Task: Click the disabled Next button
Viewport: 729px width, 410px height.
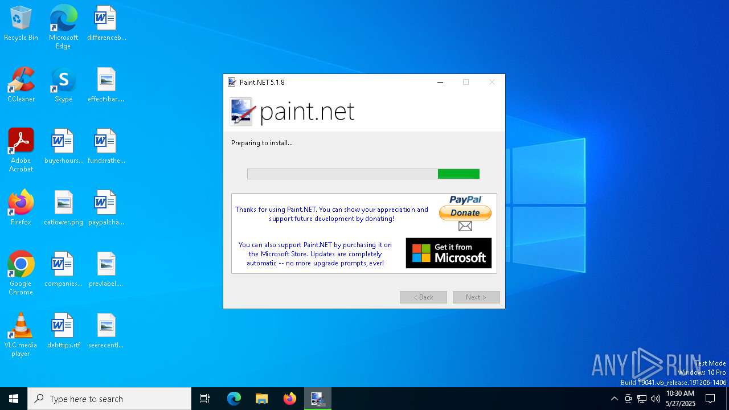Action: point(476,297)
